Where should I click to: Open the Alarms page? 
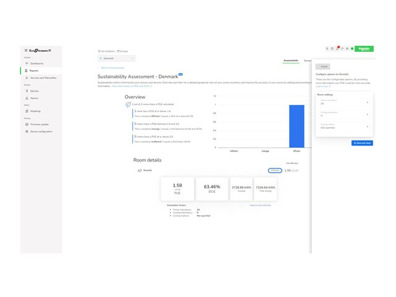[34, 98]
